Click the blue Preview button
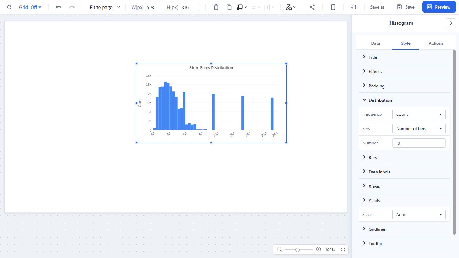The width and height of the screenshot is (459, 258). coord(439,7)
